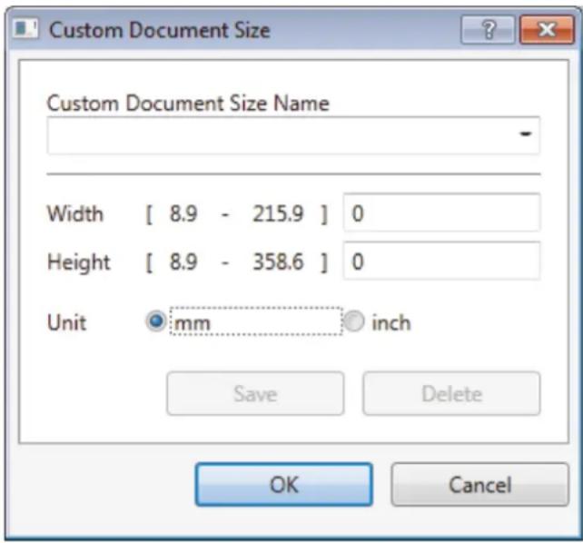Image resolution: width=583 pixels, height=543 pixels.
Task: Open the Custom Document Size Name dropdown
Action: click(x=525, y=134)
